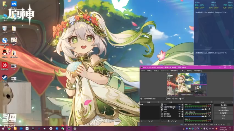Remove selected scene with minus icon
234x131 pixels.
coord(145,121)
